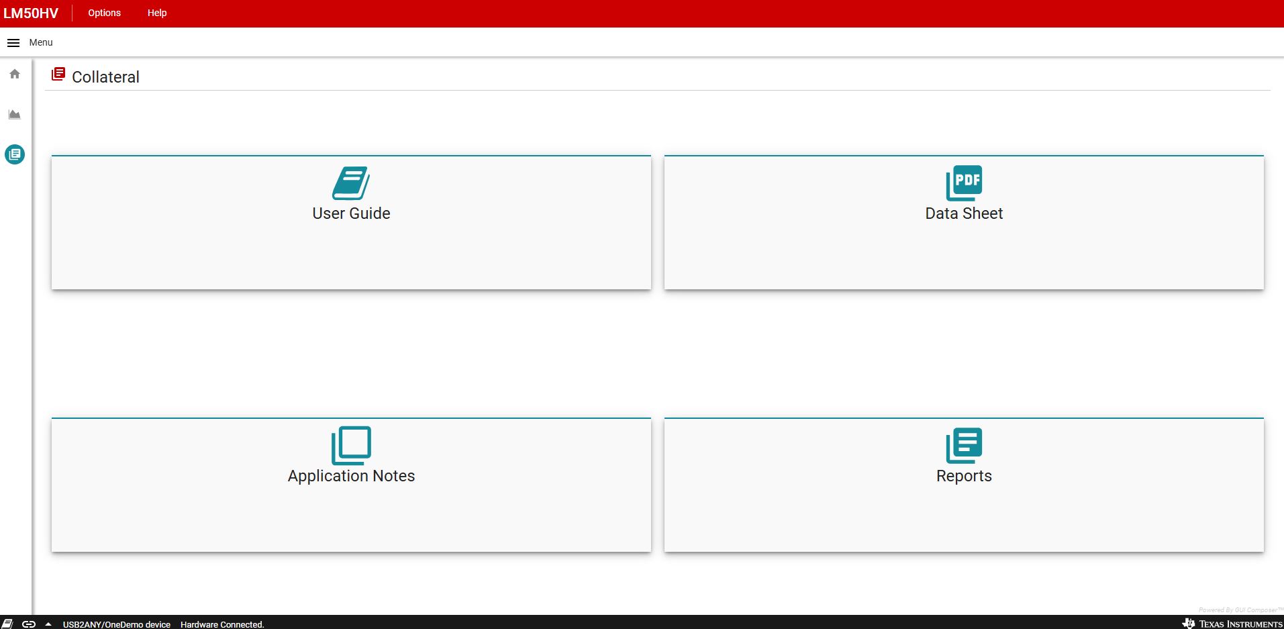Click the USB2ANY/OneDemo device status text

[117, 624]
